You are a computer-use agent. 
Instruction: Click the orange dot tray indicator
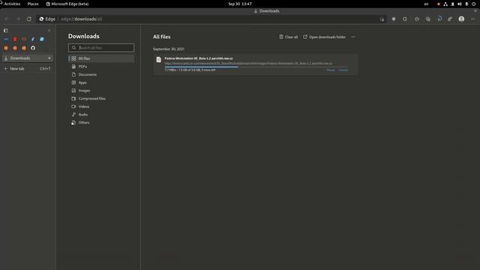pyautogui.click(x=439, y=4)
